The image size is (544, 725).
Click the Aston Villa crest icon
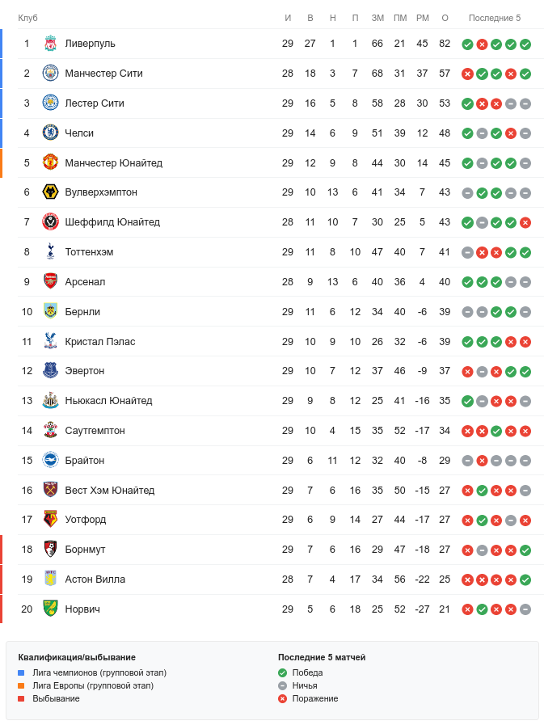click(50, 580)
